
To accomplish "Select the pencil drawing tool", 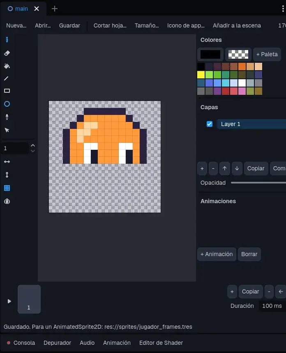I will click(x=7, y=40).
